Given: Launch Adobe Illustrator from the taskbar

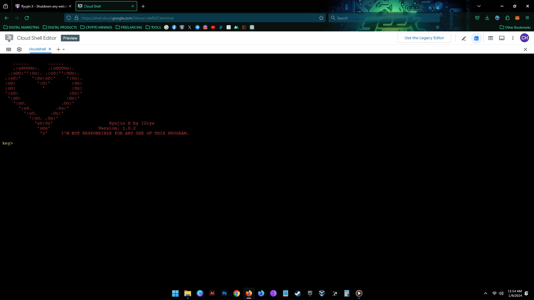Looking at the screenshot, I should coord(212,293).
